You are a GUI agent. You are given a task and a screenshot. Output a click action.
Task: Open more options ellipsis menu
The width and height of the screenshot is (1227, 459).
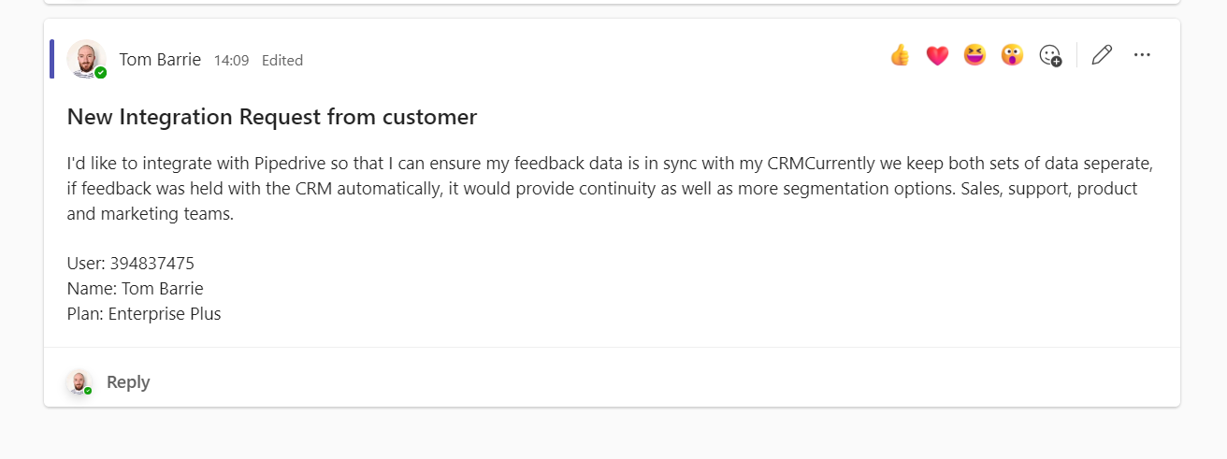(1142, 55)
